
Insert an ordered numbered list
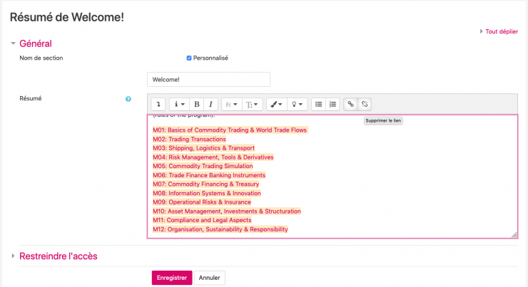(x=332, y=104)
